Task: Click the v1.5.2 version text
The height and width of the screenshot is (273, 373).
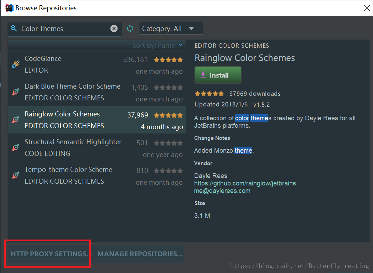Action: point(261,105)
